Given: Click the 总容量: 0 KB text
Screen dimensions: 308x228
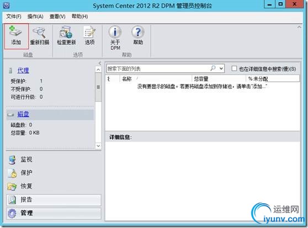Looking at the screenshot, I should (25, 133).
